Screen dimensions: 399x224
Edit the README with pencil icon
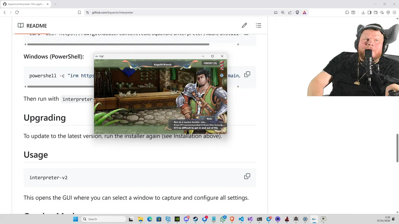pos(244,26)
